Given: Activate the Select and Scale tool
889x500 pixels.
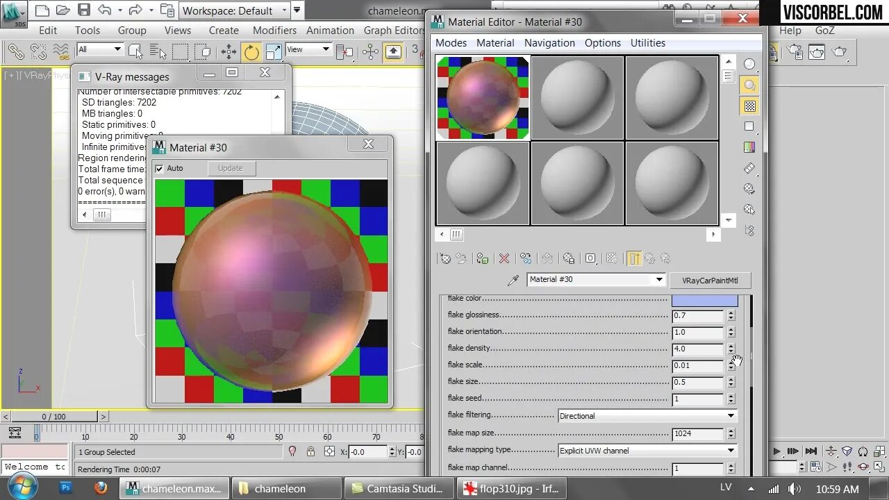Looking at the screenshot, I should (x=273, y=51).
